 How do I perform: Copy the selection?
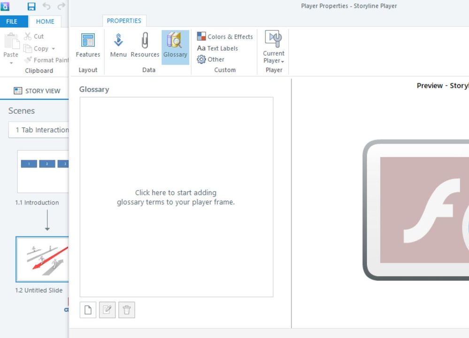coord(36,49)
